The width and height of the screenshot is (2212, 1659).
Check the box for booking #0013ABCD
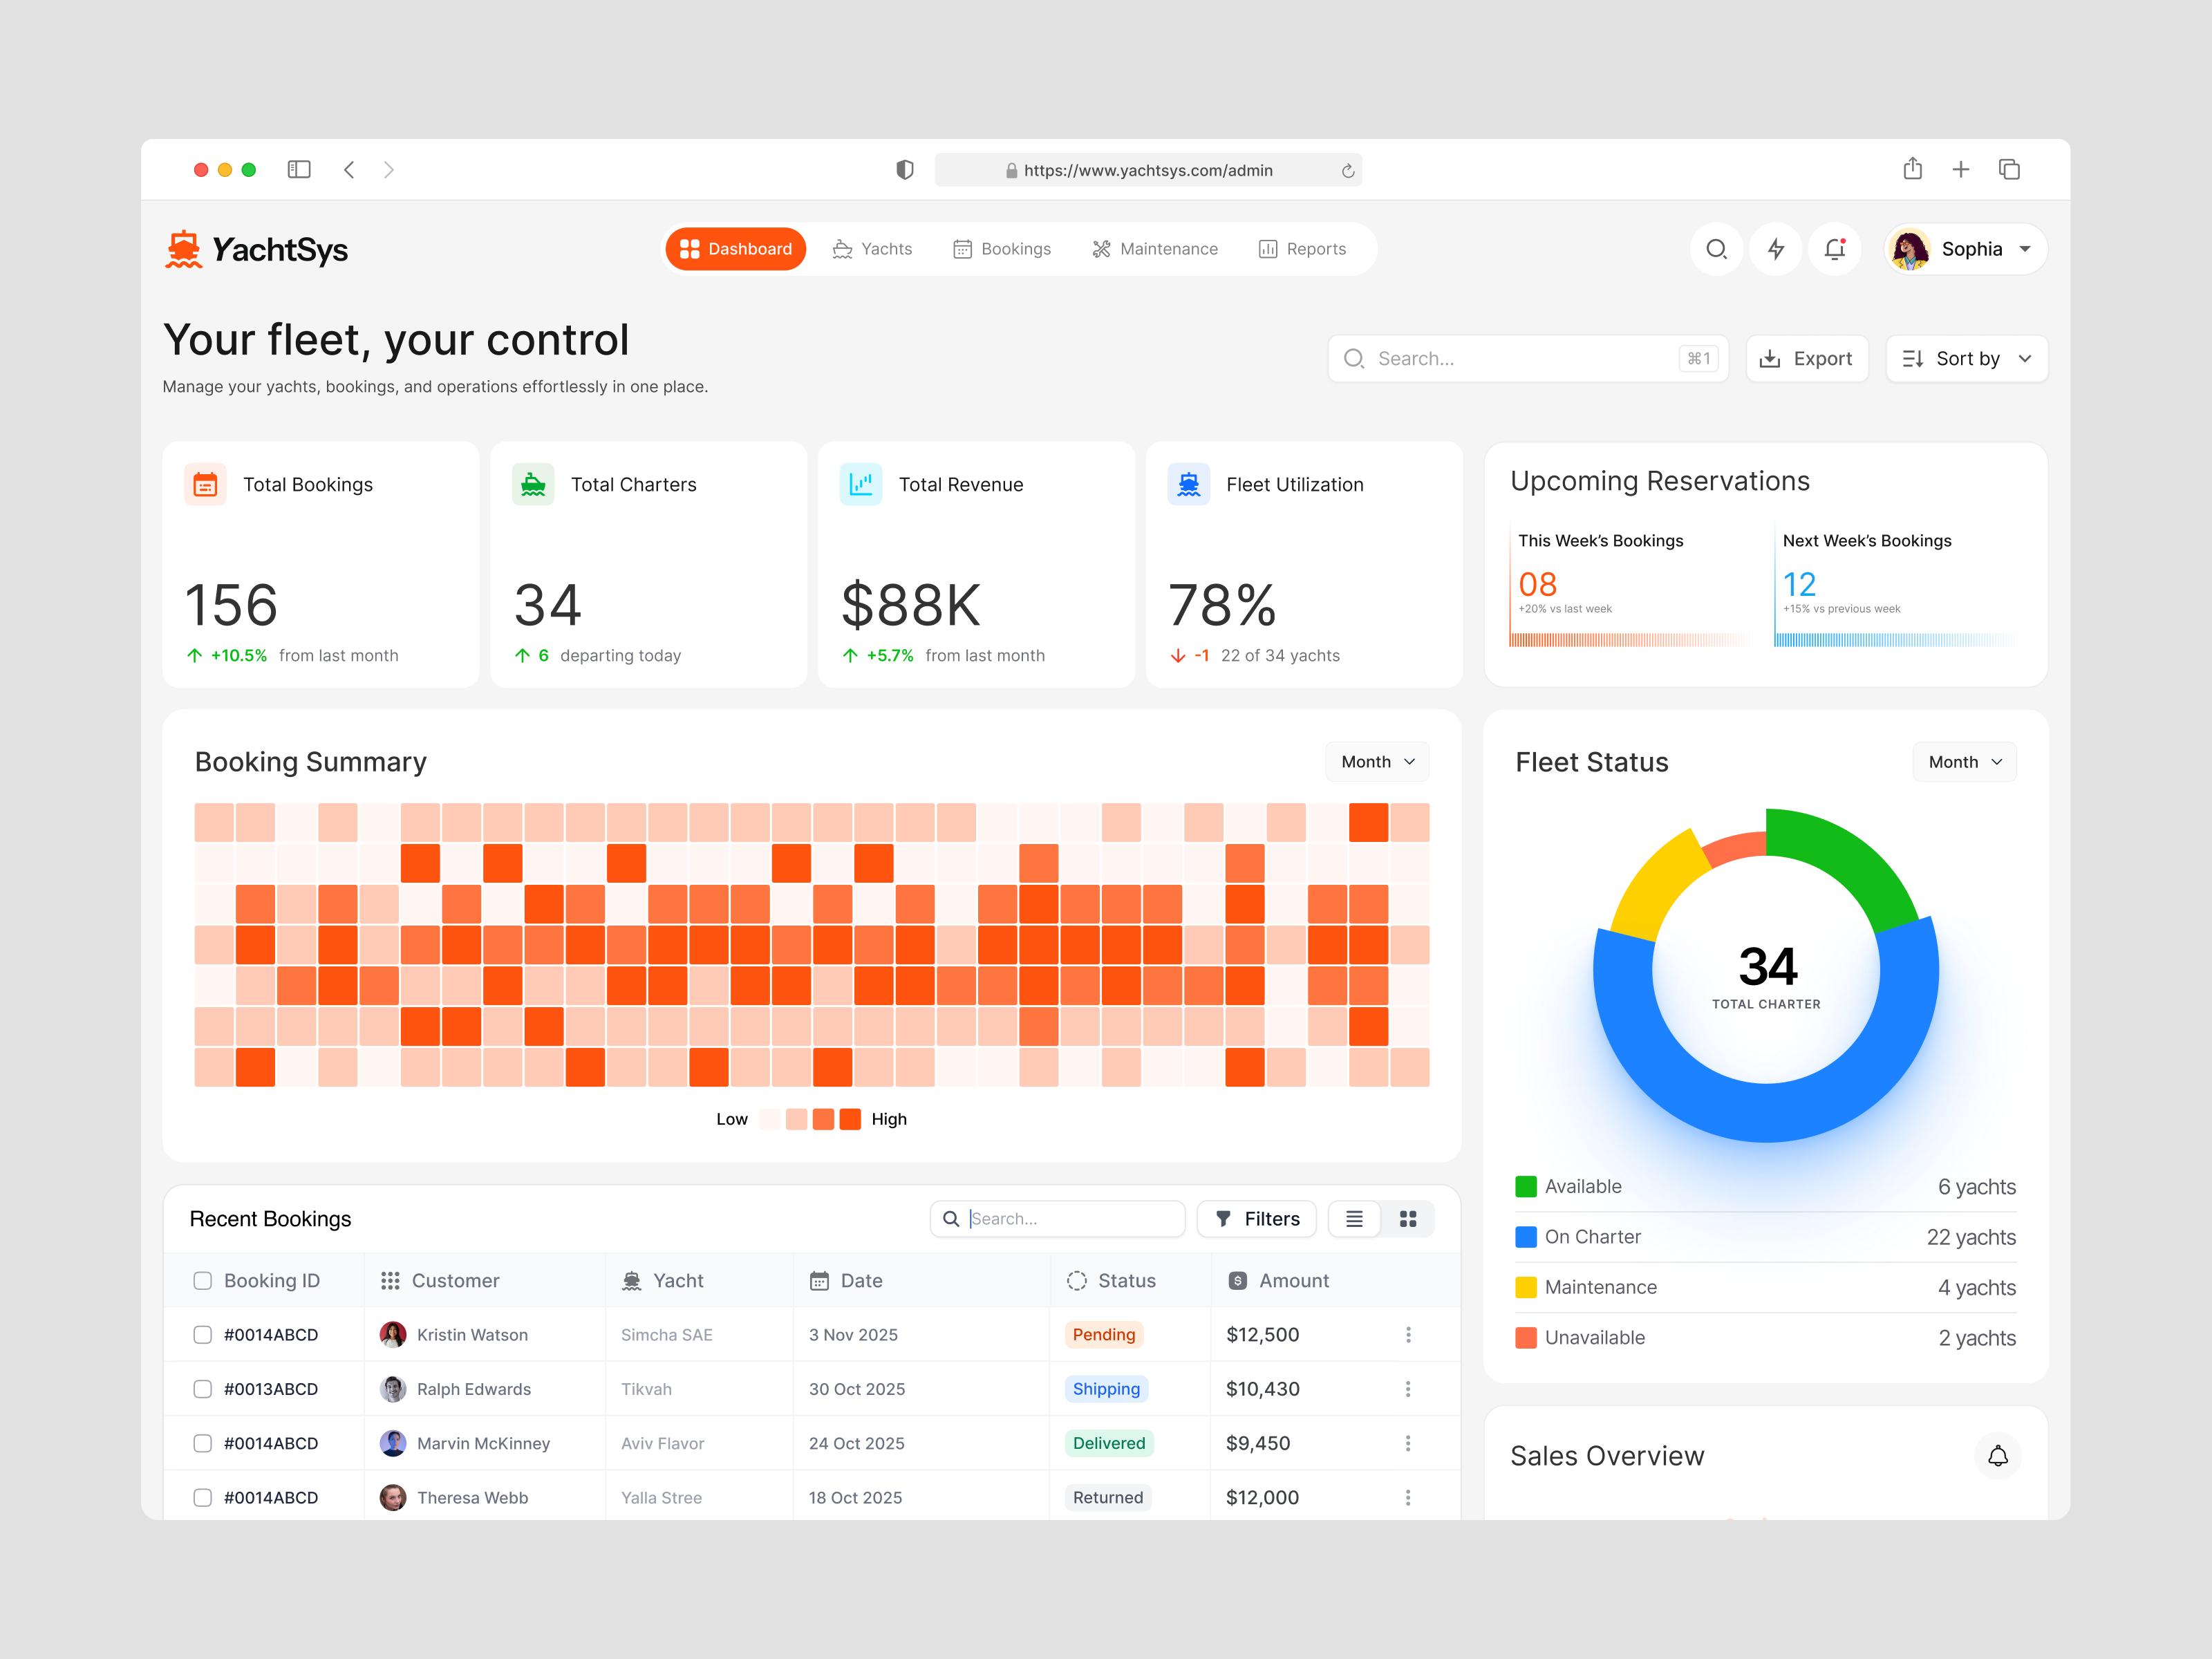[x=202, y=1389]
